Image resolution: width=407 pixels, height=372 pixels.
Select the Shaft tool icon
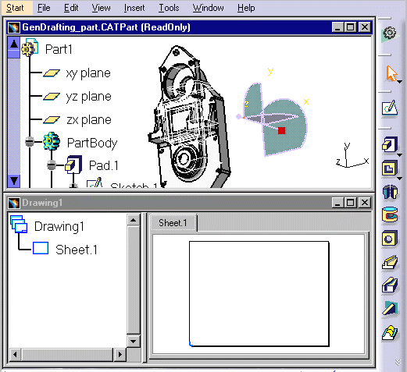[390, 192]
